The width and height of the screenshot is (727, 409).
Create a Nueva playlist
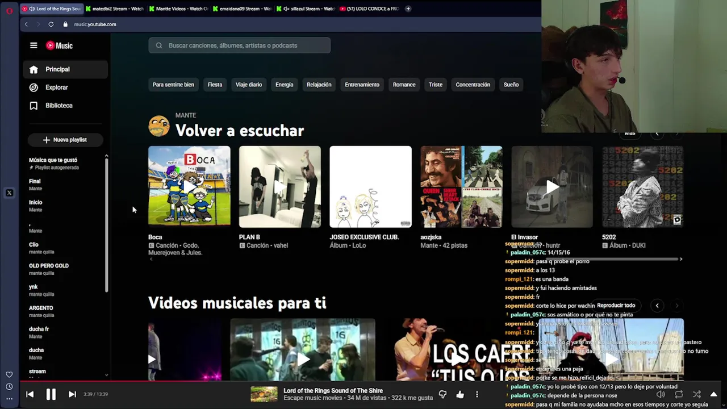[65, 140]
